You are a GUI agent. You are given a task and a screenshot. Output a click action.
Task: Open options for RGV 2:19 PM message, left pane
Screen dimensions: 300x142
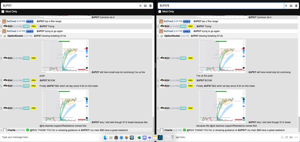(1, 26)
